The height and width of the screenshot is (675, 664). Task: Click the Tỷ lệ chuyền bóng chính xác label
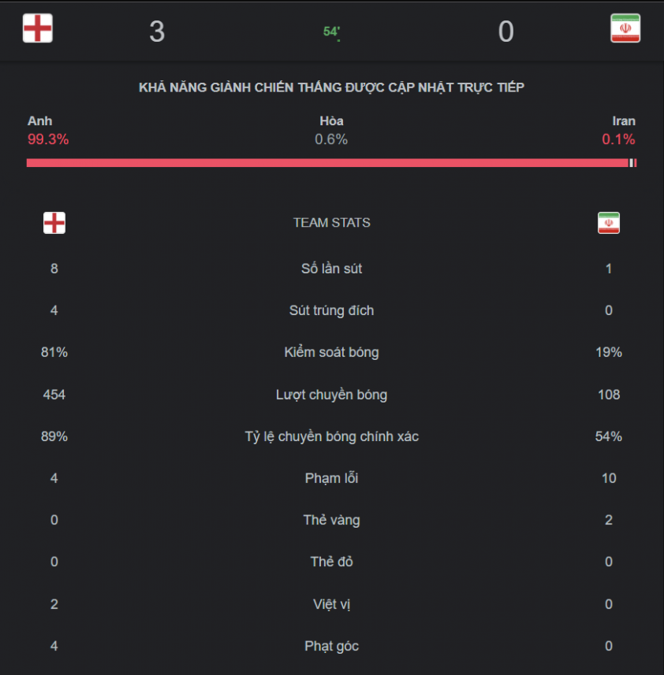(331, 436)
